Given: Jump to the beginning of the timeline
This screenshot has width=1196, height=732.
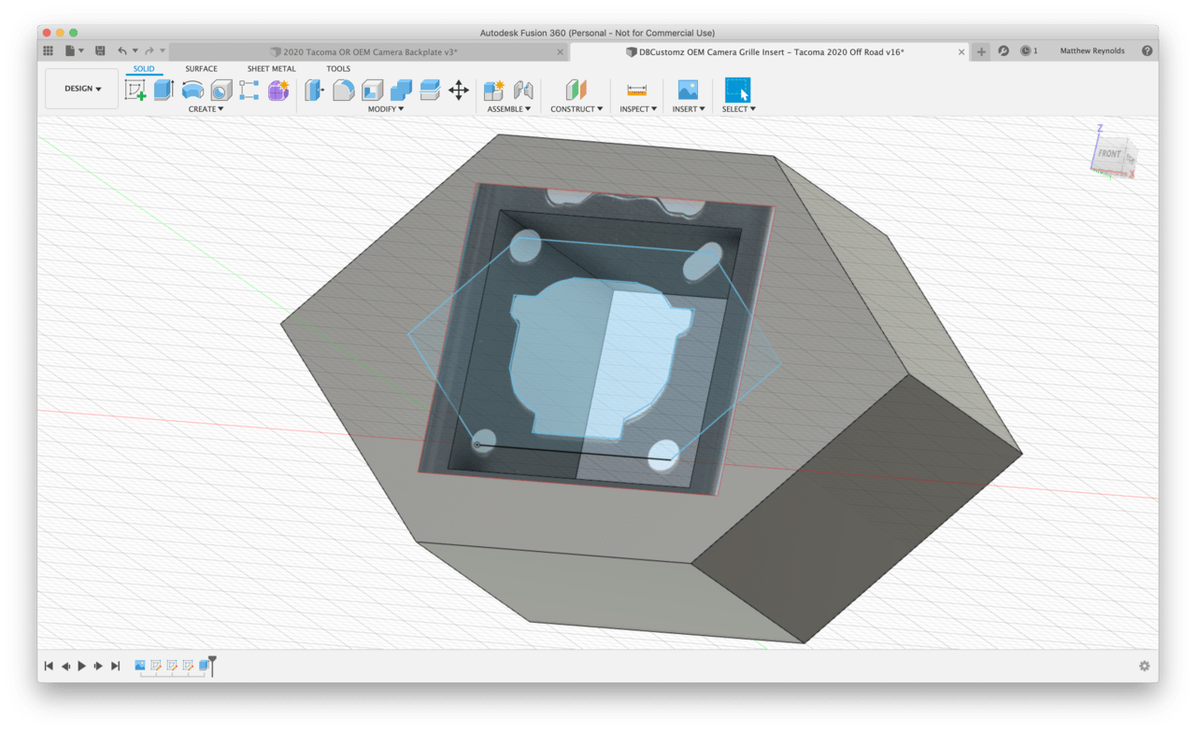Looking at the screenshot, I should point(49,666).
